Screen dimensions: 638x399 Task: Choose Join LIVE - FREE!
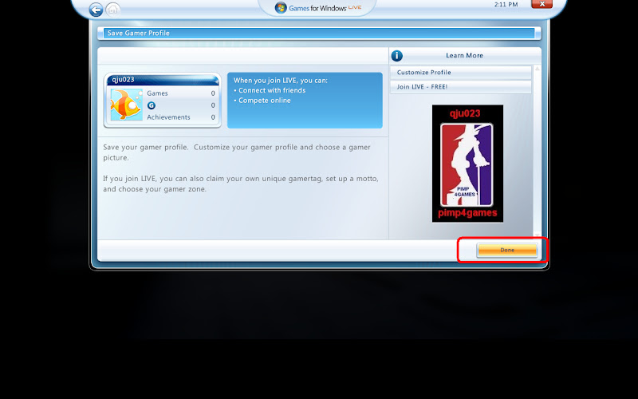tap(461, 87)
